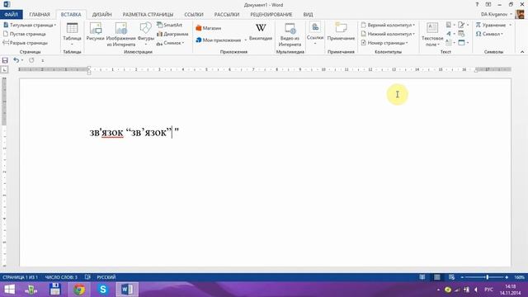Switch to the ВИД tab
Image resolution: width=528 pixels, height=297 pixels.
(308, 15)
